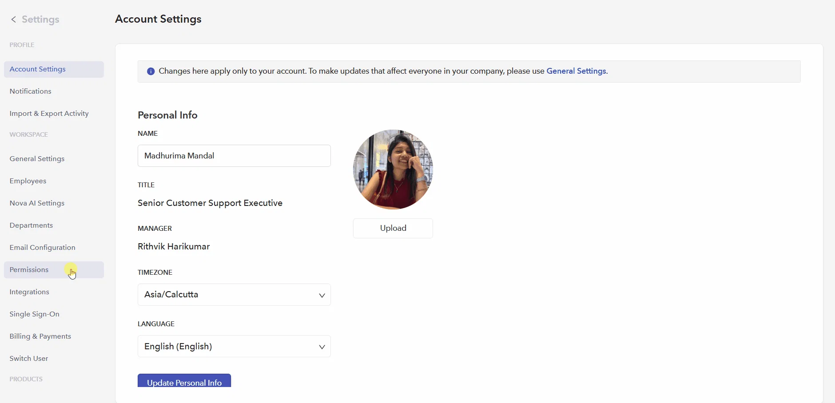The height and width of the screenshot is (403, 835).
Task: Click the info icon in the banner
Action: pos(151,71)
